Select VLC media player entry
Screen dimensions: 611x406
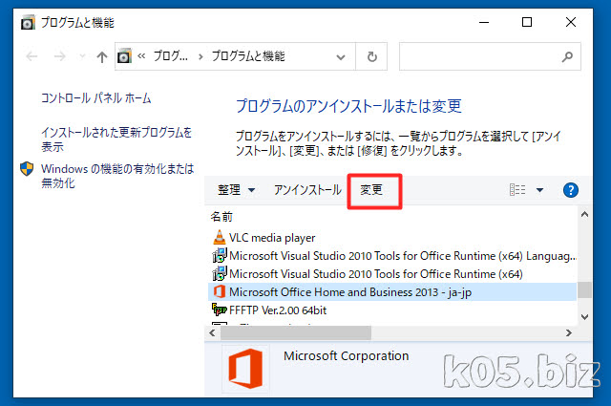392,238
